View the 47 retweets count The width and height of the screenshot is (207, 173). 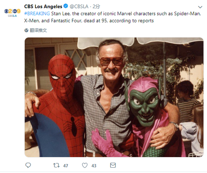pyautogui.click(x=65, y=165)
